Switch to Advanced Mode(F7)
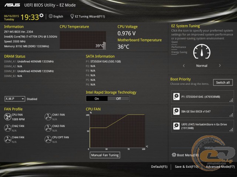The image size is (237, 177). click(x=220, y=167)
